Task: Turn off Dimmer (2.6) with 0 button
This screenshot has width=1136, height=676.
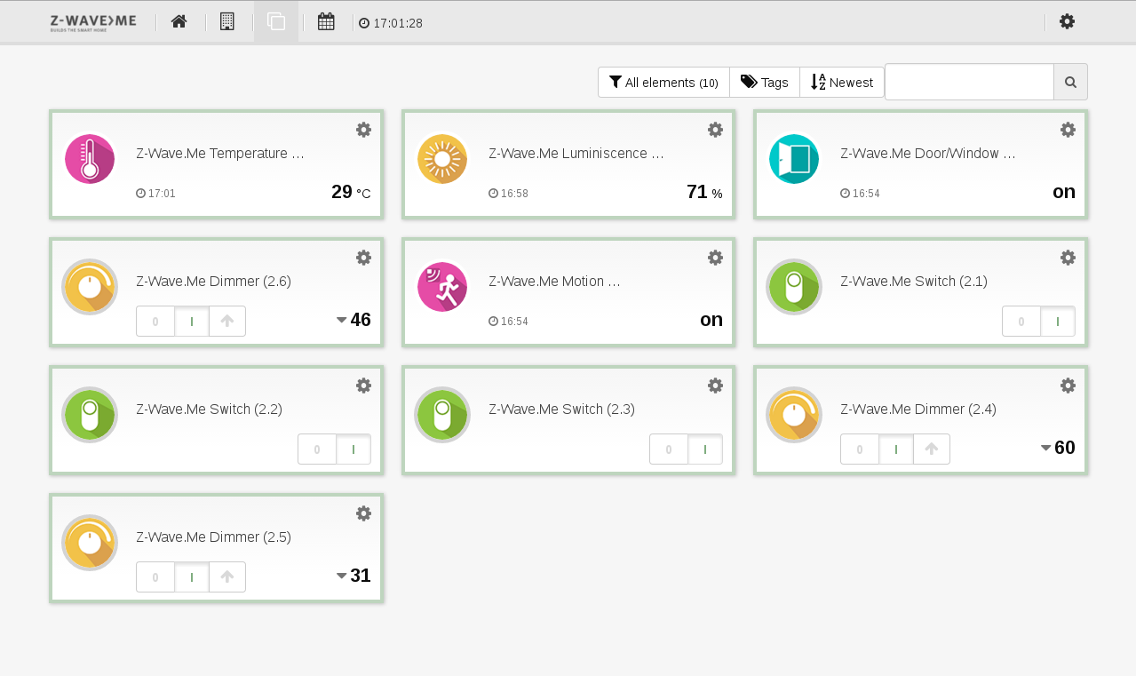Action: click(x=155, y=322)
